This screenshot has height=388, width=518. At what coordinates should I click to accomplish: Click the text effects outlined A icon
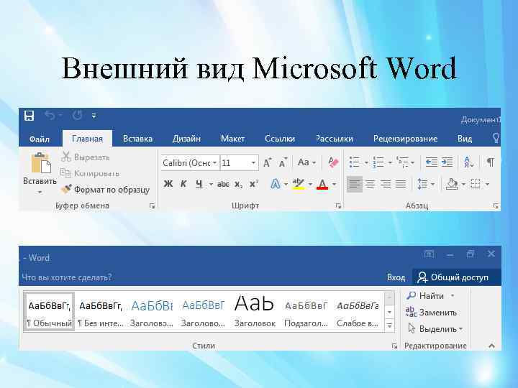click(275, 184)
